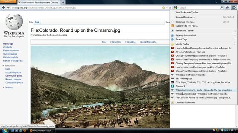The width and height of the screenshot is (238, 133).
Task: Click Contact Wikipedia link
Action: 14,82
